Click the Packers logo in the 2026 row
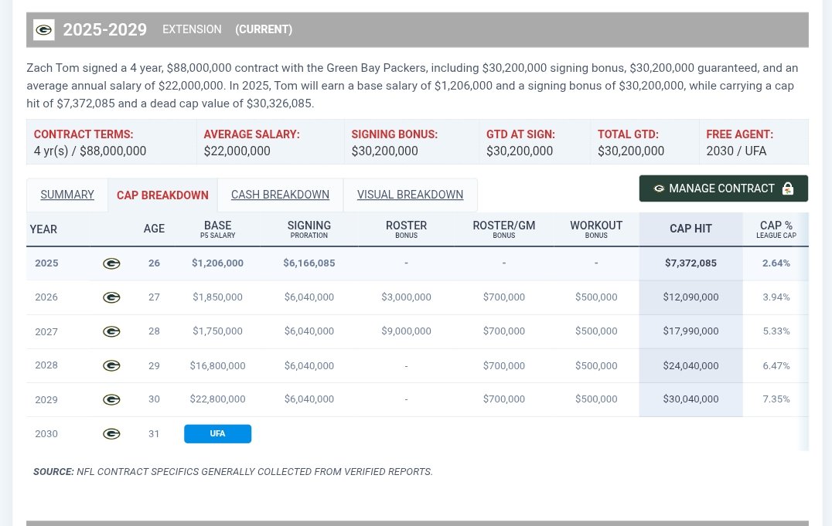The height and width of the screenshot is (526, 832). click(111, 297)
